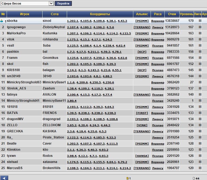This screenshot has height=180, width=207.
Task: Click the Очки column header
Action: point(172,14)
